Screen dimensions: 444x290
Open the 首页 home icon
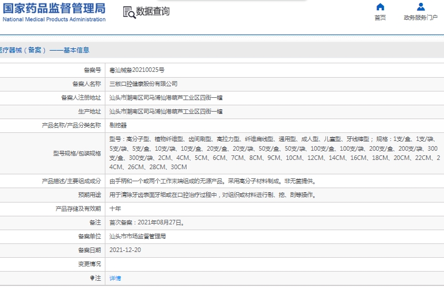[x=380, y=7]
